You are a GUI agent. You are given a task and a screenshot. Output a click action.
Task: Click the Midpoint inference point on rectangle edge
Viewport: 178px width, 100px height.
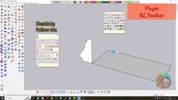point(114,52)
